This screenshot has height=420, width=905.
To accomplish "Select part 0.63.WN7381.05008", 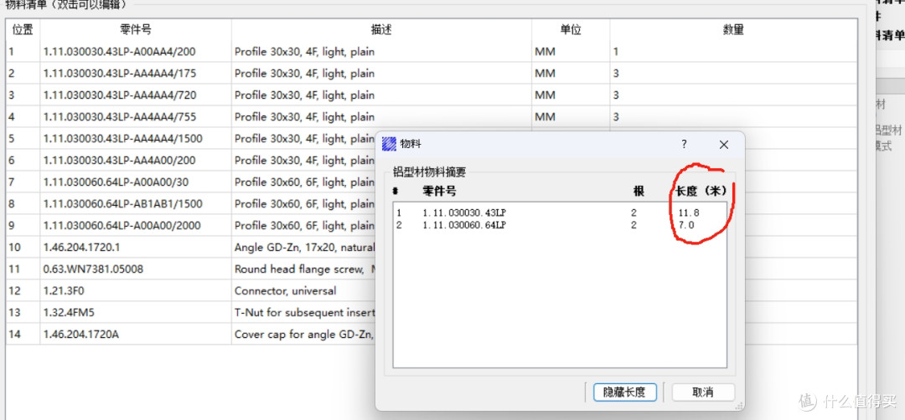I will click(x=93, y=269).
